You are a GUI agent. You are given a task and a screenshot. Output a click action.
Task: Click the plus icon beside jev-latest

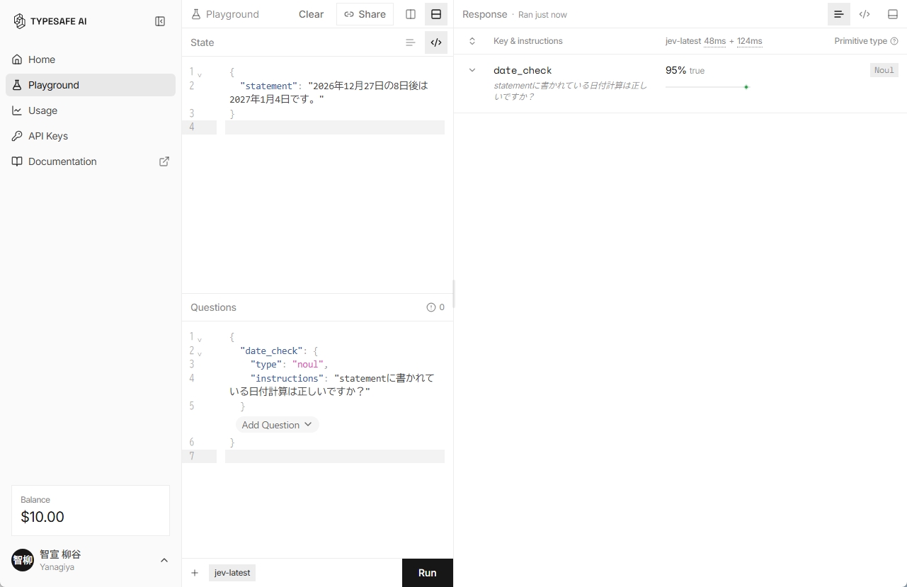195,573
